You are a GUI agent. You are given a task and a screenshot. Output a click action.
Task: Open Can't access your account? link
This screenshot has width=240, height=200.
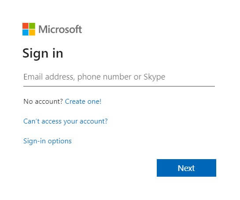(x=66, y=121)
